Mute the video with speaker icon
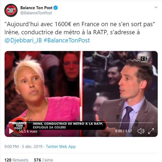Viewport: 162px width, 162px height. (141, 131)
